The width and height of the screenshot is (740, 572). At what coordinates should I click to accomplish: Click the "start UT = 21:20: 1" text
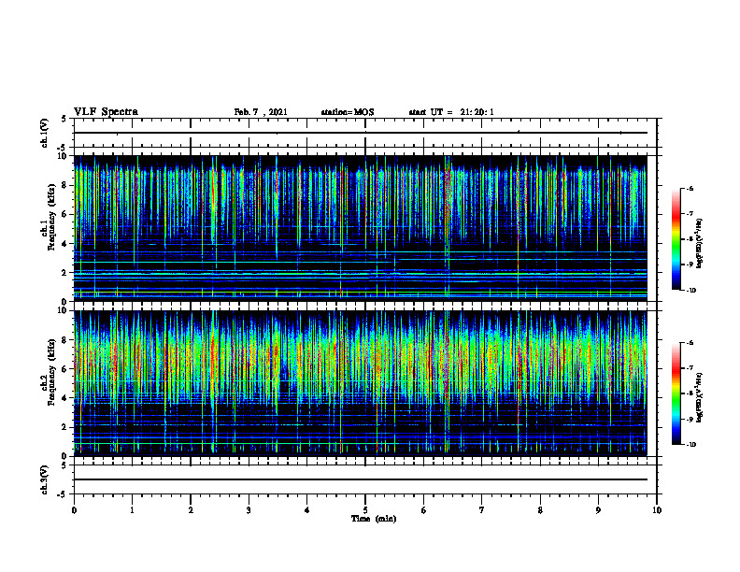(451, 112)
